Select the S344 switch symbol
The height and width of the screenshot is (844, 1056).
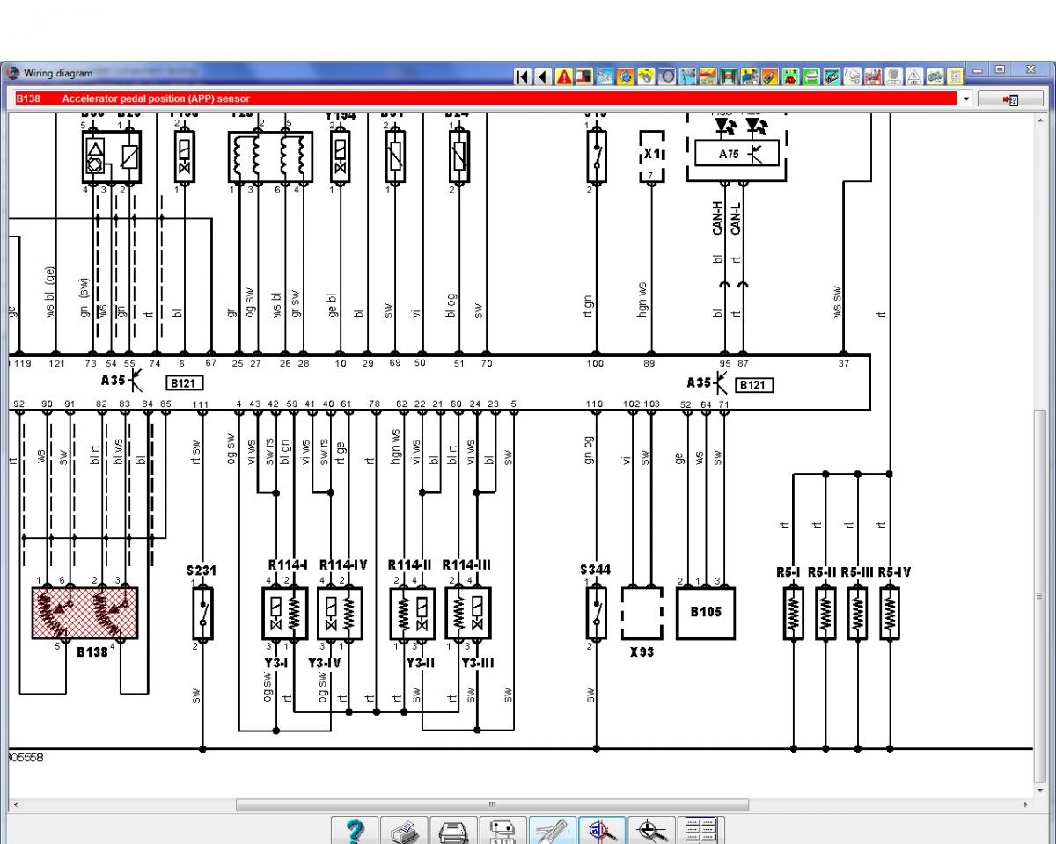(596, 613)
